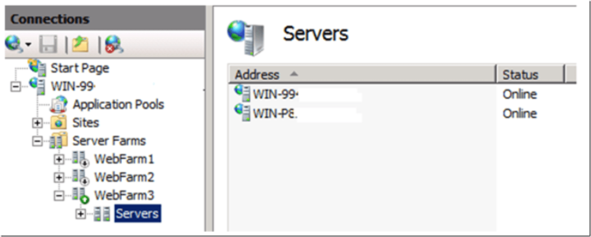Click the large Servers header icon

click(246, 38)
